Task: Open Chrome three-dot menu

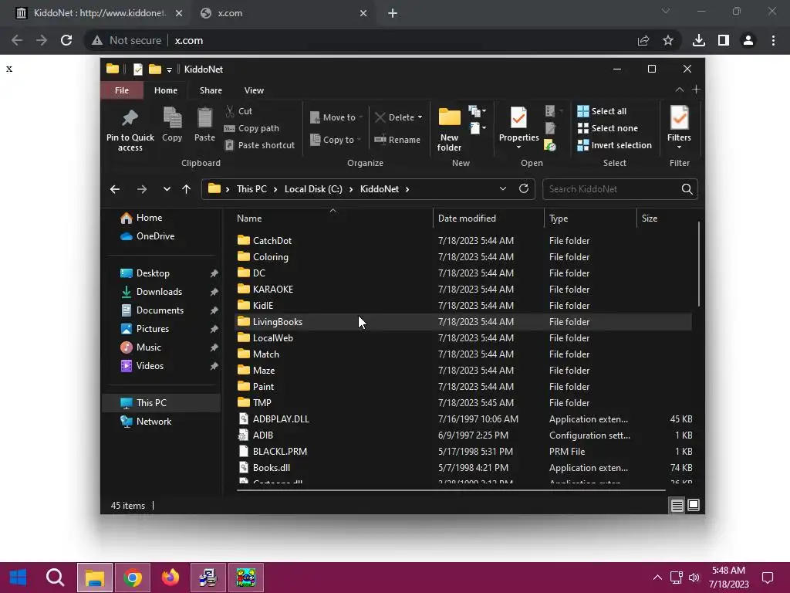Action: (x=773, y=40)
